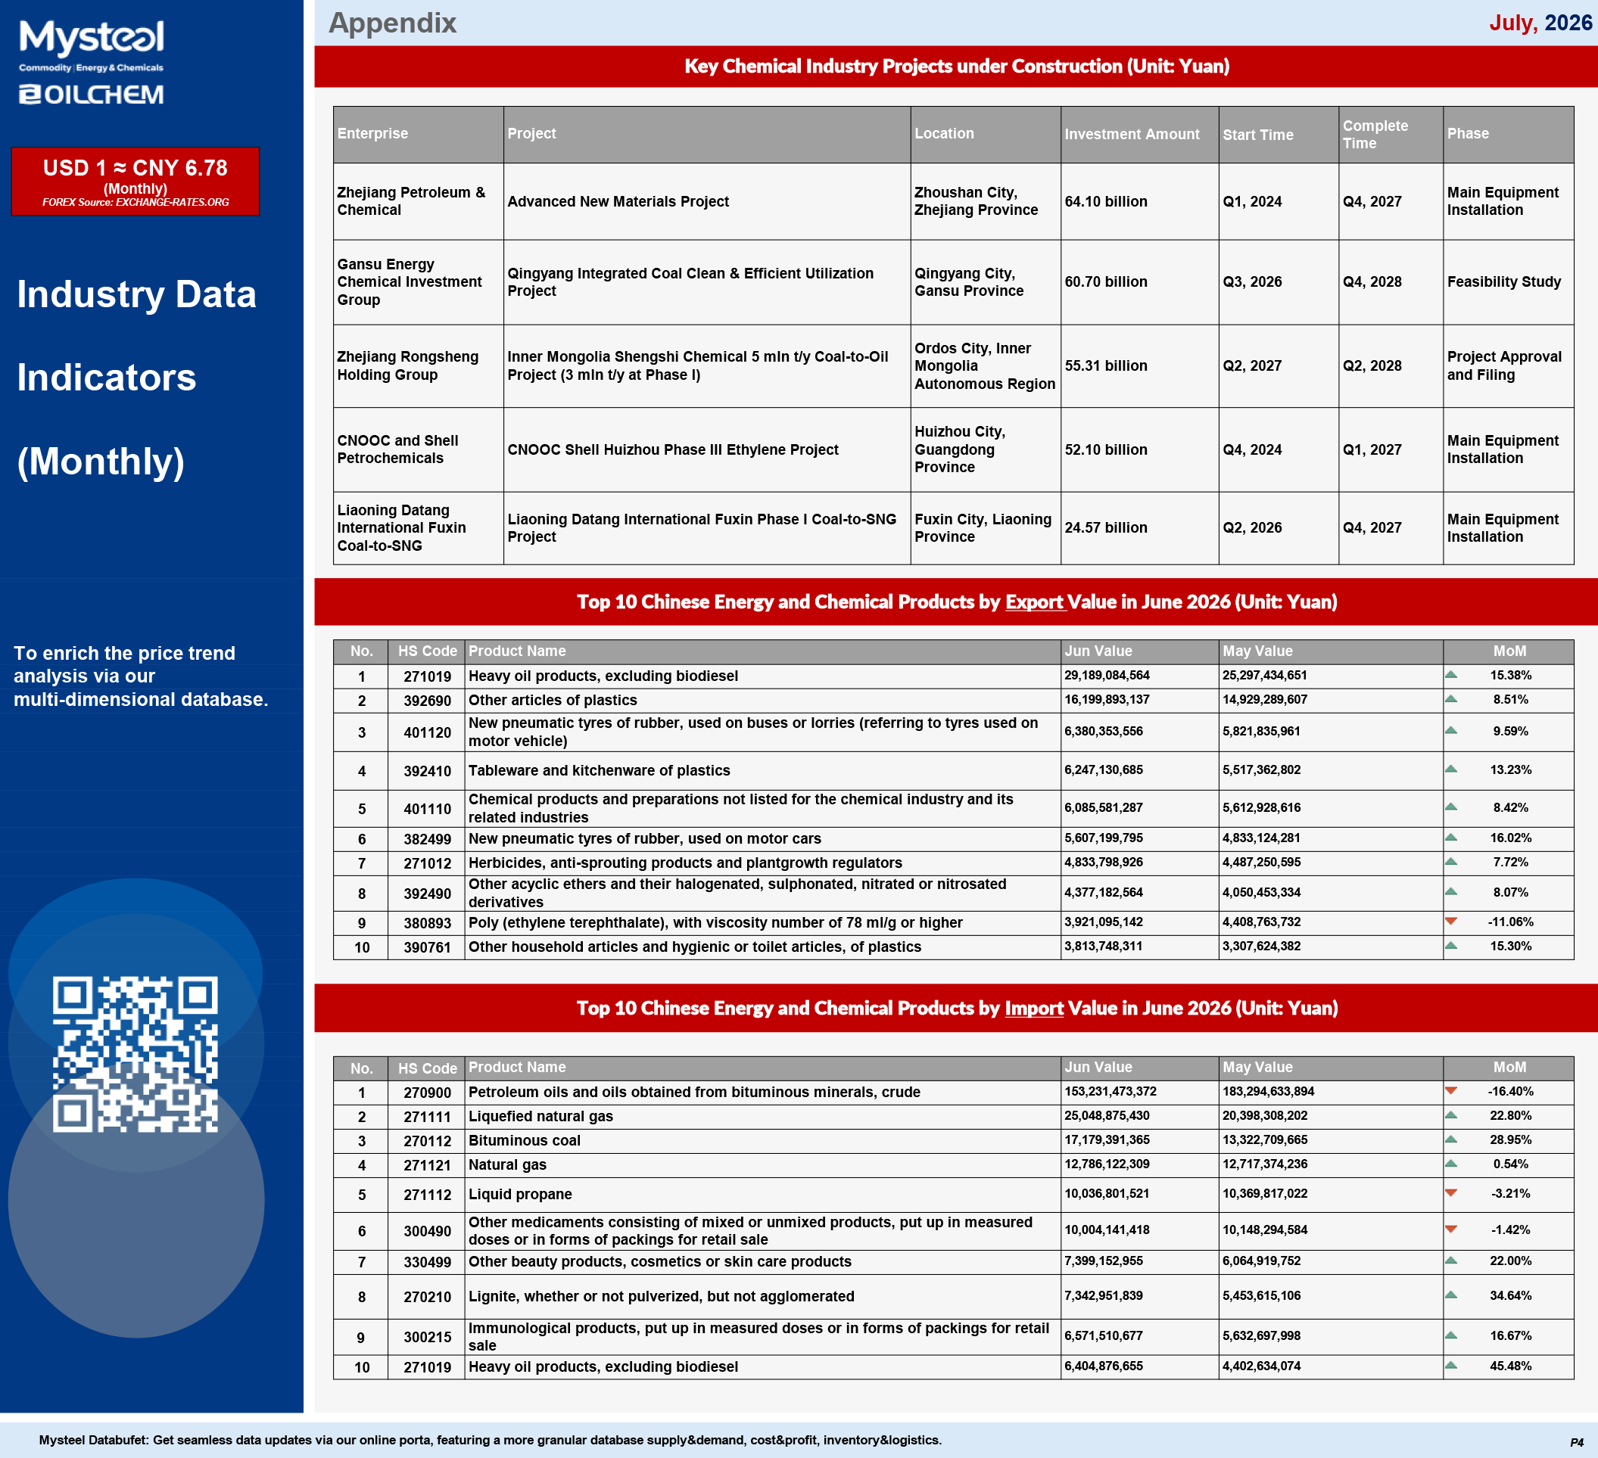This screenshot has width=1598, height=1458.
Task: Click the Mysteel Databufet footer text
Action: pyautogui.click(x=490, y=1441)
